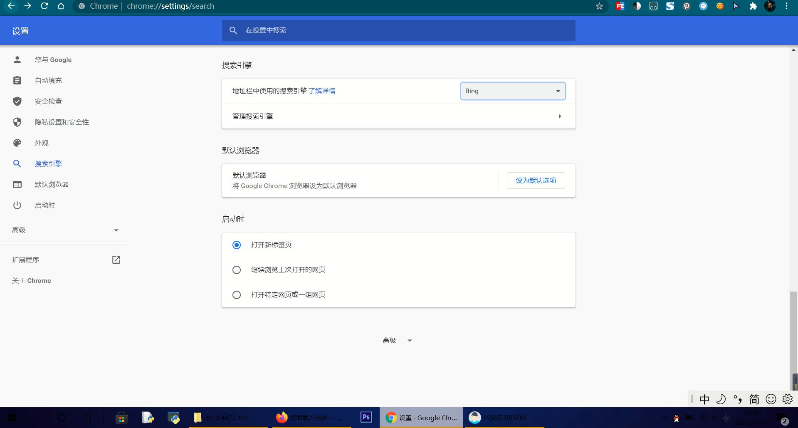Expand the 高级 section at page bottom

point(397,340)
